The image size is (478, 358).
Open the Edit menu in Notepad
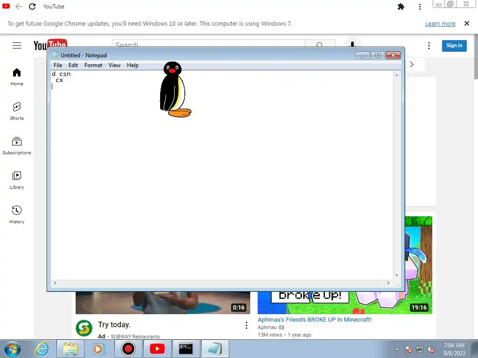tap(73, 65)
